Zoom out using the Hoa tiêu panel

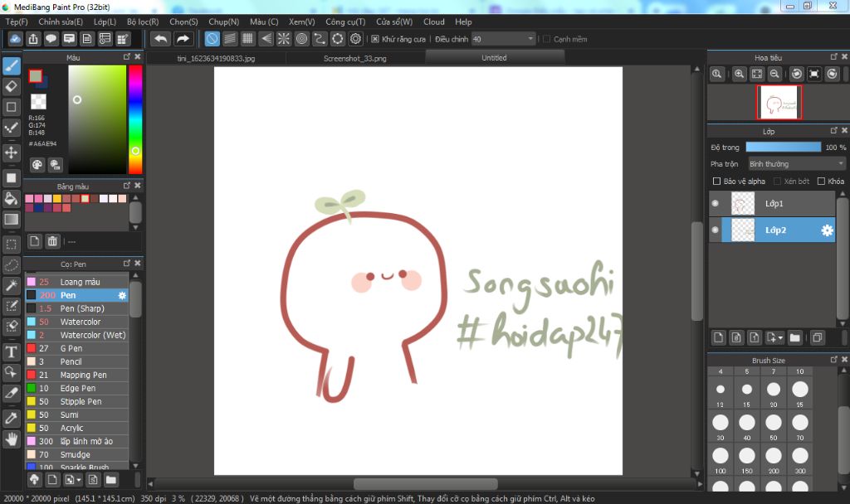pos(774,74)
